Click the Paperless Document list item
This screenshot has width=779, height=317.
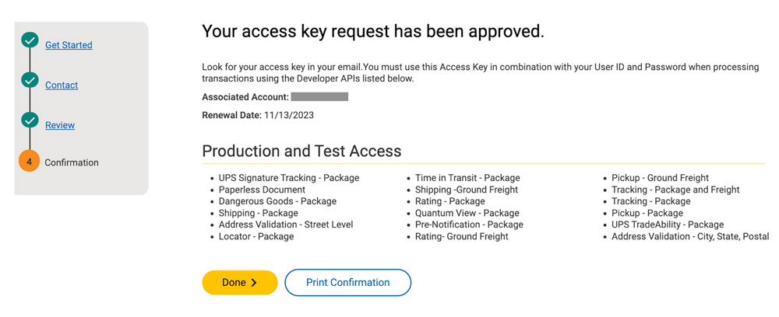point(262,190)
